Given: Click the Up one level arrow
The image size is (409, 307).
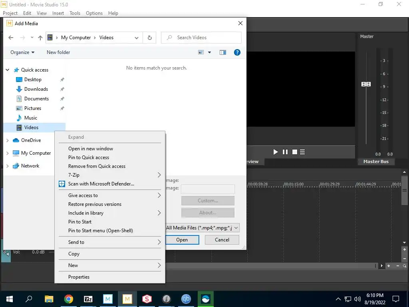Looking at the screenshot, I should point(40,38).
